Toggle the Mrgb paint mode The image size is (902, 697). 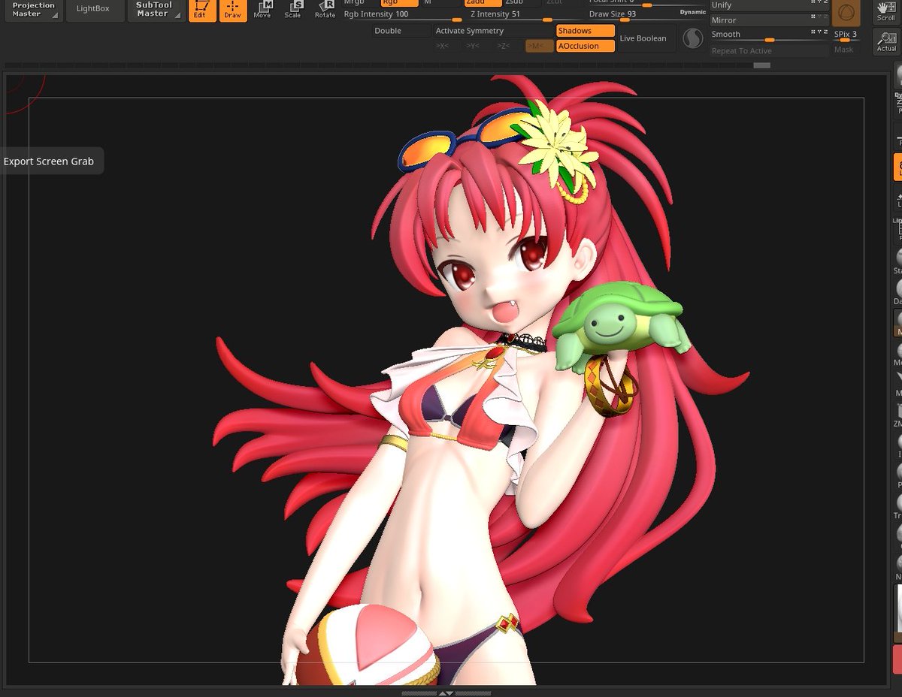pyautogui.click(x=359, y=3)
